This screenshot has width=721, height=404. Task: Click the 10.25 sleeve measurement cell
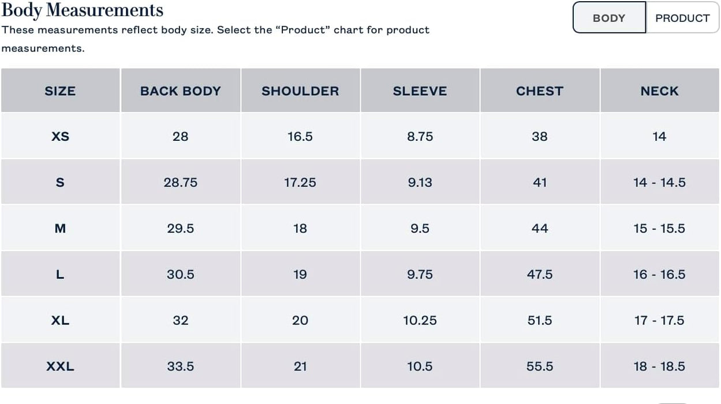420,320
